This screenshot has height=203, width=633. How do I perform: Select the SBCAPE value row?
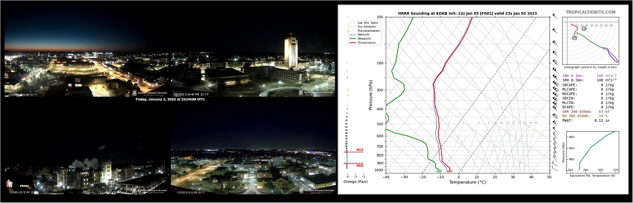588,85
